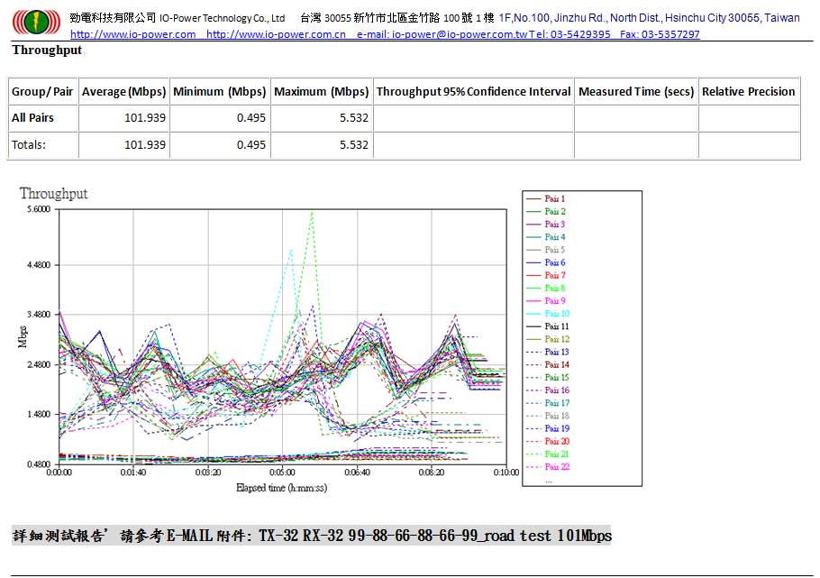Select Pair 2 in the chart legend
The height and width of the screenshot is (578, 820).
pos(555,212)
